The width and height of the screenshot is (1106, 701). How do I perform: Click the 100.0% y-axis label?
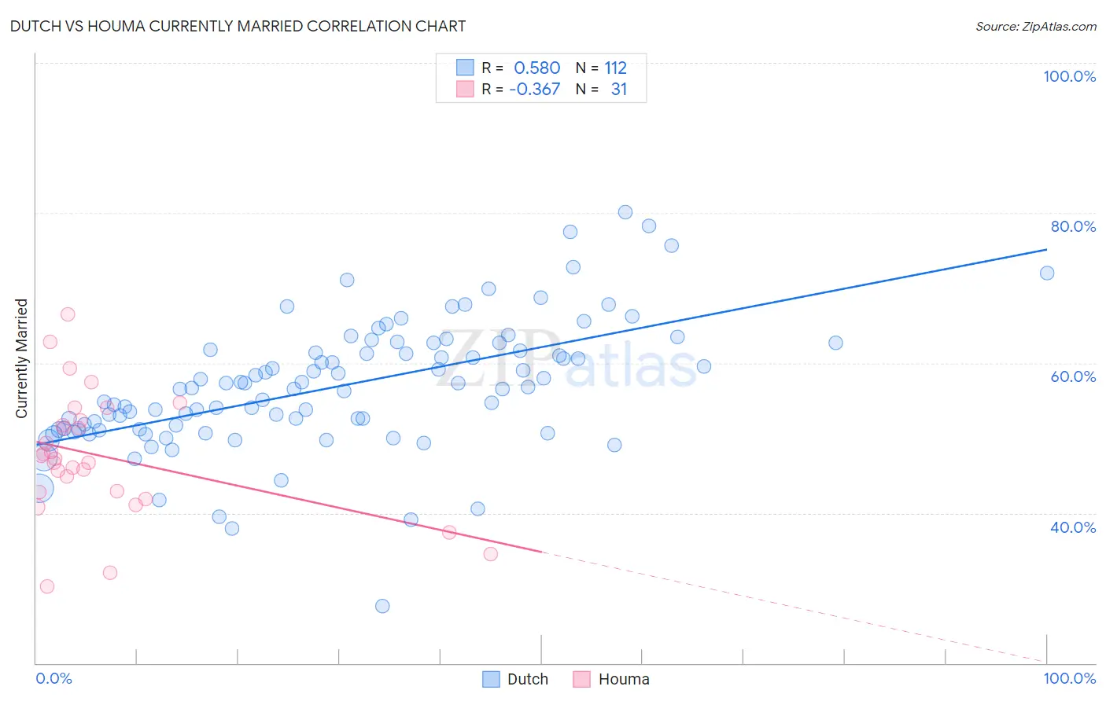(1069, 76)
